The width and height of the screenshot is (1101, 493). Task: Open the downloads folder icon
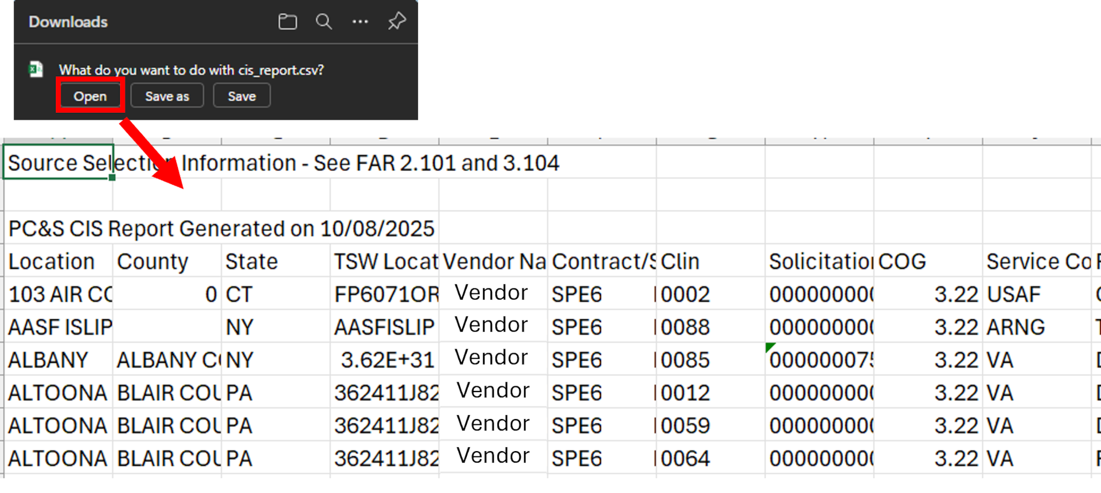tap(287, 22)
